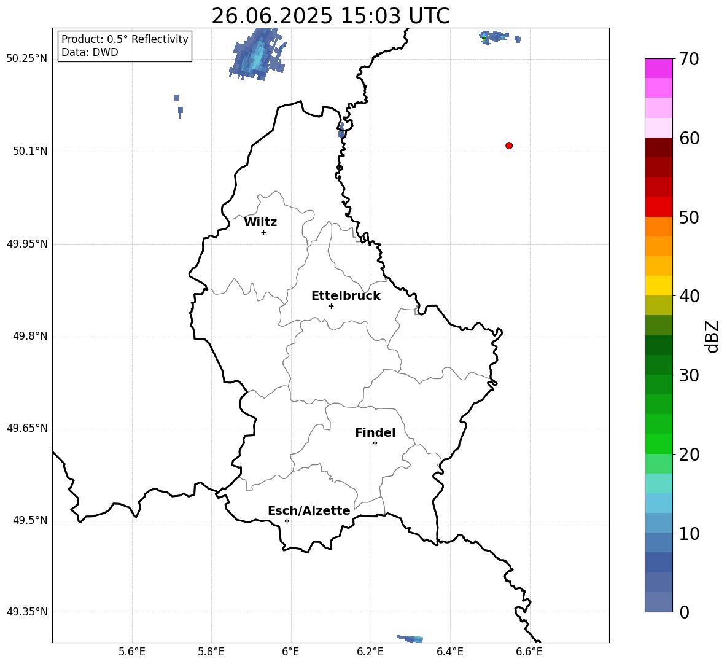This screenshot has width=727, height=664.
Task: Click the 40 tick on the colorbar
Action: click(x=689, y=296)
